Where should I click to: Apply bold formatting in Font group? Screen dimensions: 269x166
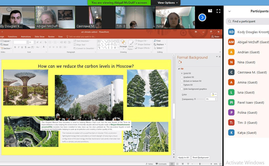15,47
